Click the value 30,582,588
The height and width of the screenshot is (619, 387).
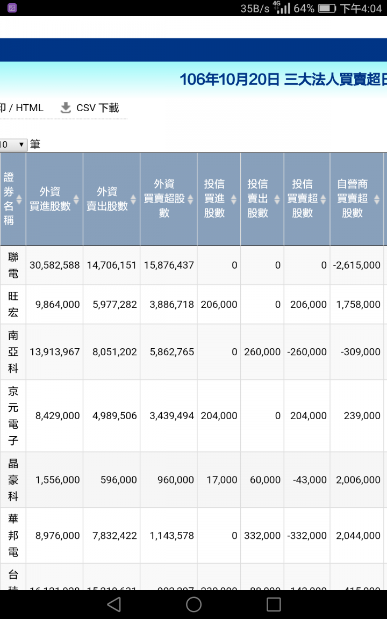54,265
